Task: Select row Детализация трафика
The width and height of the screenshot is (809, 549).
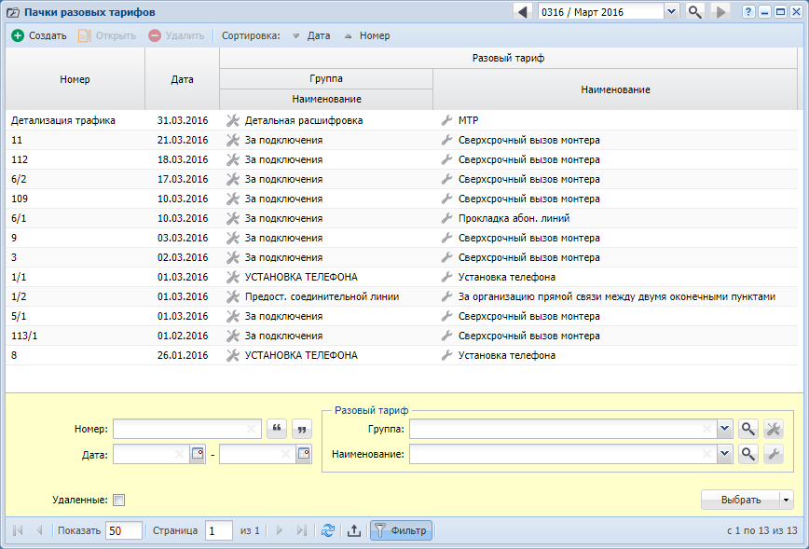Action: (402, 120)
